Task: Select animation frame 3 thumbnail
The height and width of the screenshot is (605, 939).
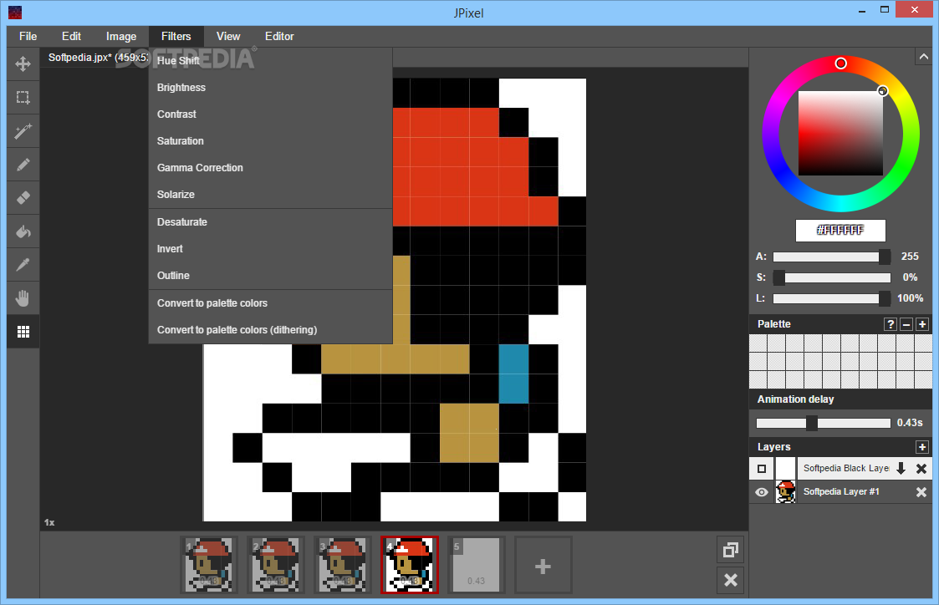Action: [343, 565]
